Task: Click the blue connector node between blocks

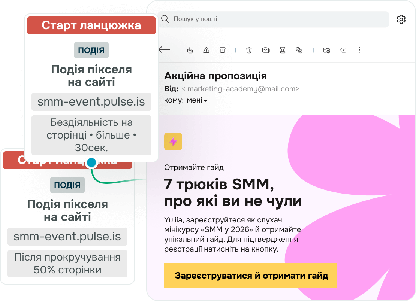Action: point(91,162)
